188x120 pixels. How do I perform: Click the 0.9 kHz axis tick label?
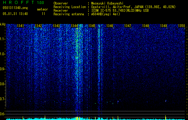2,69
